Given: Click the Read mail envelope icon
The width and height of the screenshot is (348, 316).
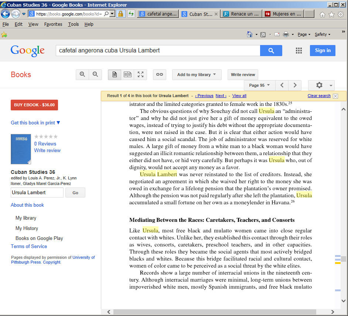Looking at the screenshot, I should point(277,34).
